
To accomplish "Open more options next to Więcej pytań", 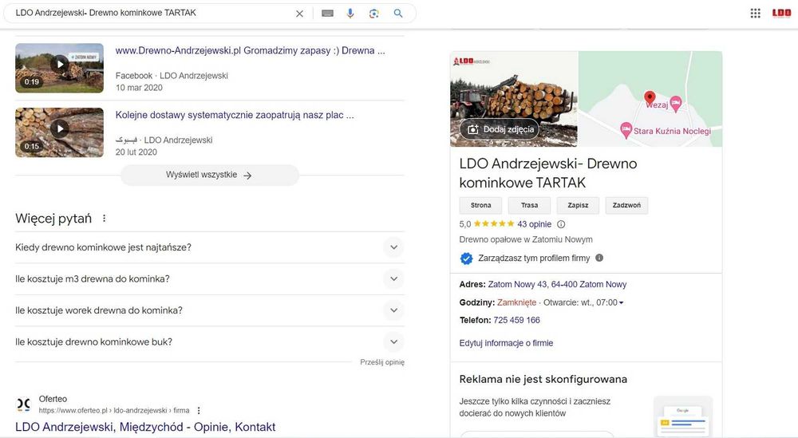I will (104, 219).
